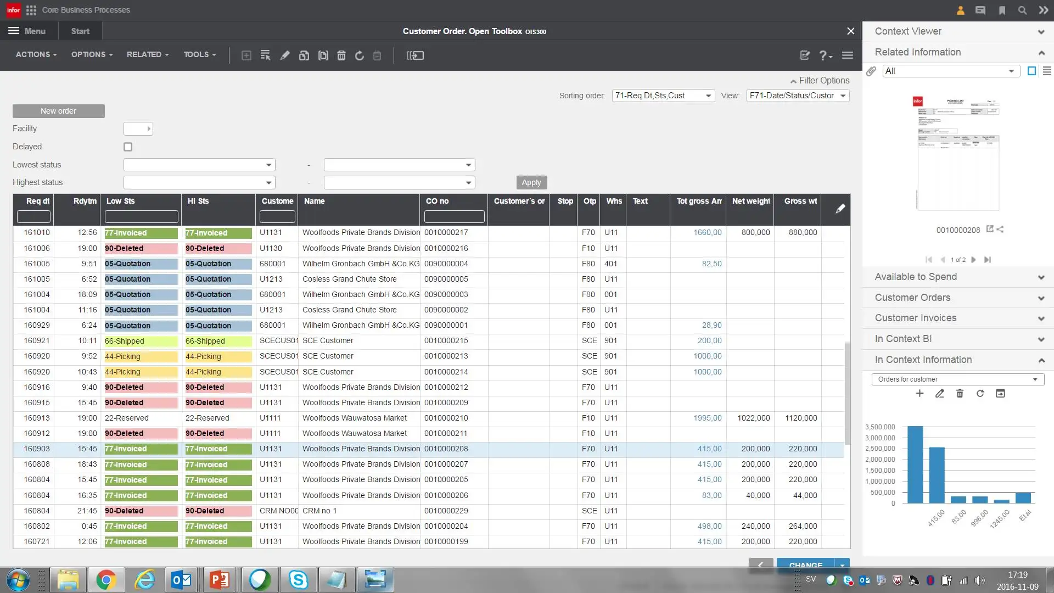This screenshot has width=1054, height=593.
Task: Open the Lowest status dropdown
Action: click(199, 165)
